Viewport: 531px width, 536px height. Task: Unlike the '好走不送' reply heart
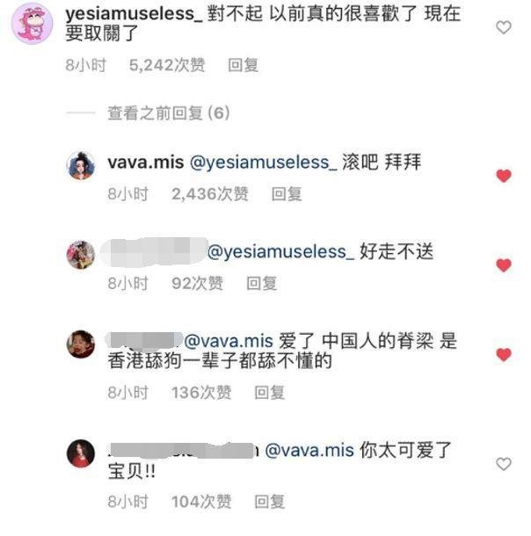503,265
